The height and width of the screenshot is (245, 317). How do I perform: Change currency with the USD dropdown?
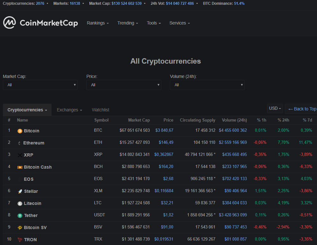pyautogui.click(x=275, y=108)
